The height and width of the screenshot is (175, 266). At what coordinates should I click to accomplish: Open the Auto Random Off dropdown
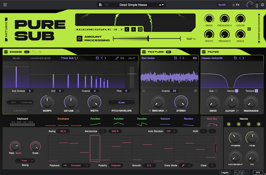[171, 131]
